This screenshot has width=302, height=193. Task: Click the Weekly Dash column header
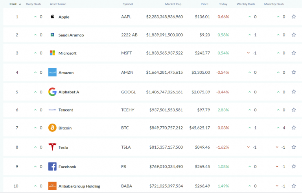[x=246, y=4]
